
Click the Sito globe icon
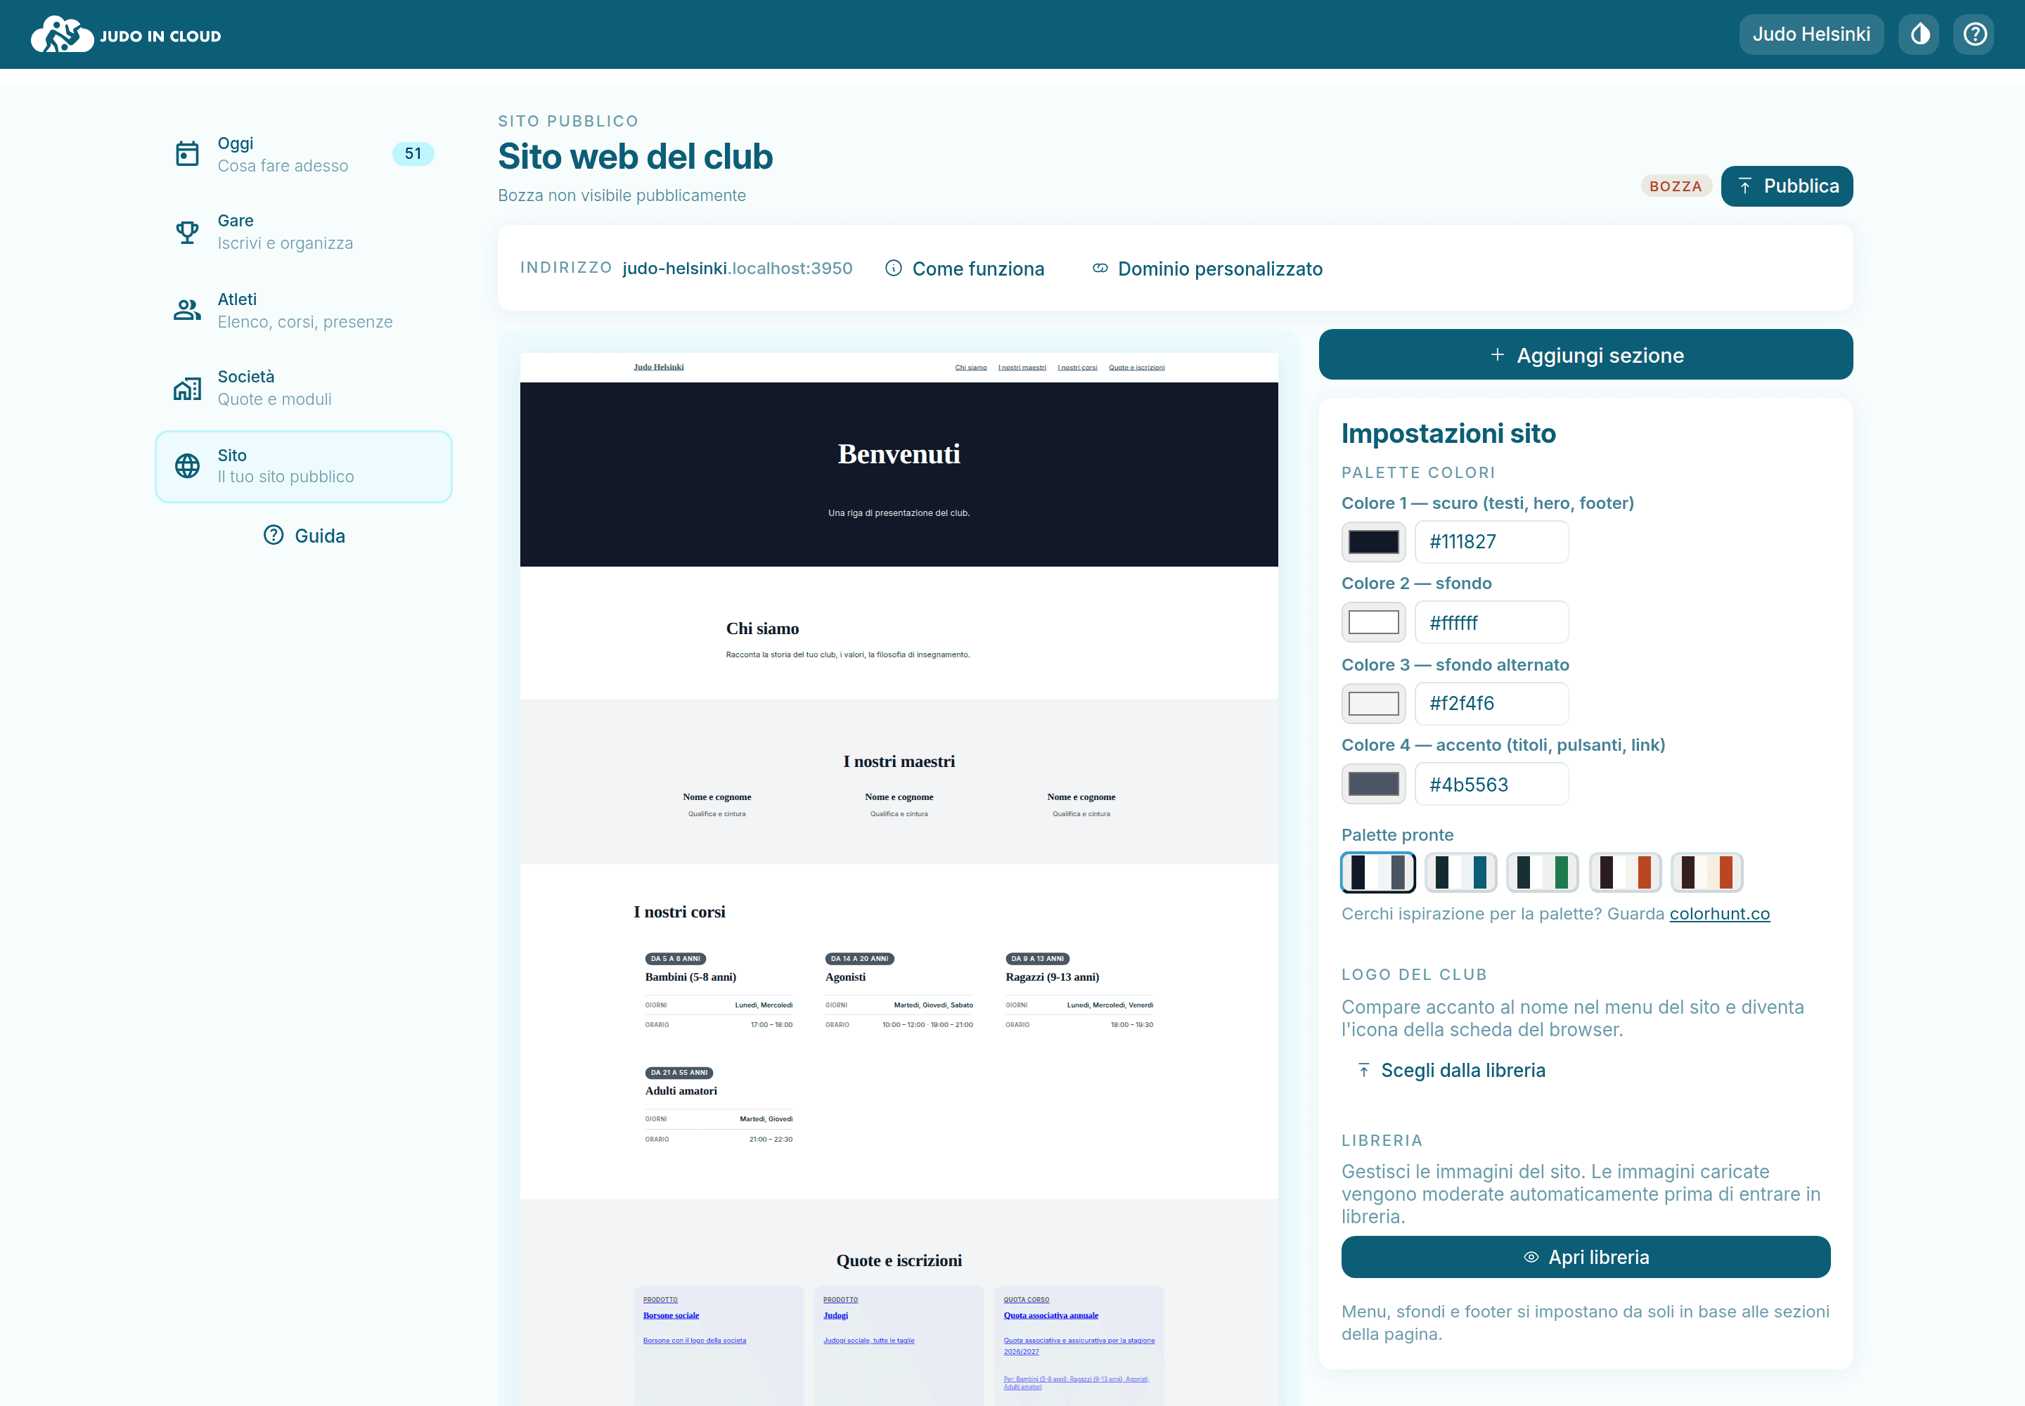coord(187,466)
